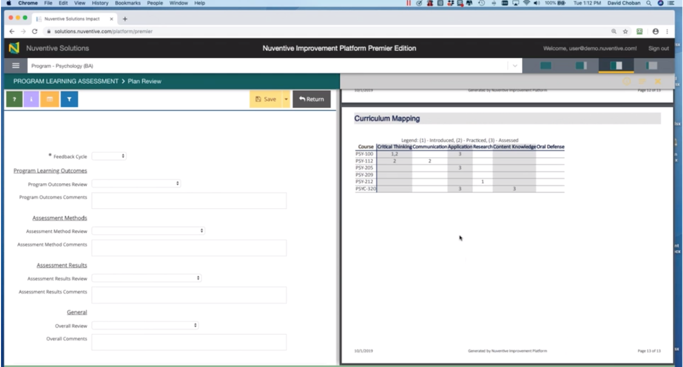683x367 pixels.
Task: Click the Oral Defense column header
Action: point(551,147)
